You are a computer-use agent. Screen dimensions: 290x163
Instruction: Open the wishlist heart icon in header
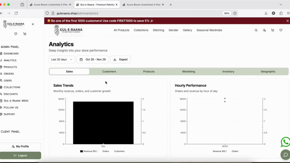pyautogui.click(x=281, y=30)
